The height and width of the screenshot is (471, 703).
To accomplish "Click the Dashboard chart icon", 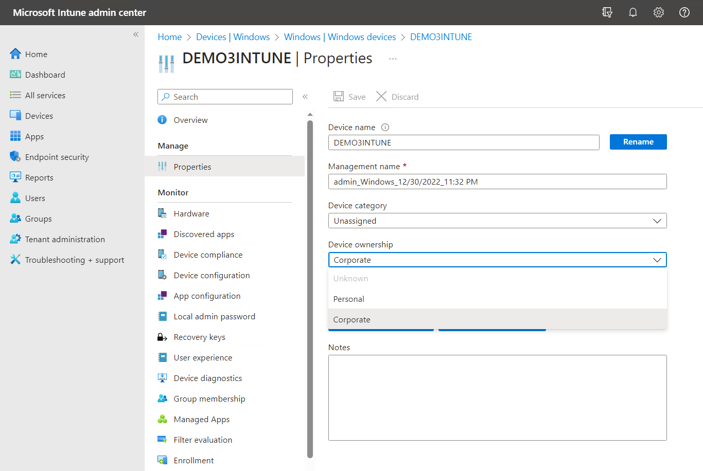I will coord(15,74).
